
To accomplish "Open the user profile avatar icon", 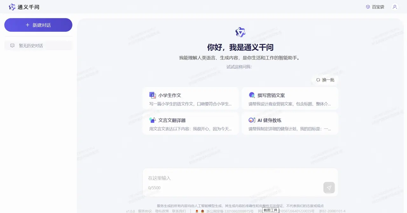I will 395,7.
